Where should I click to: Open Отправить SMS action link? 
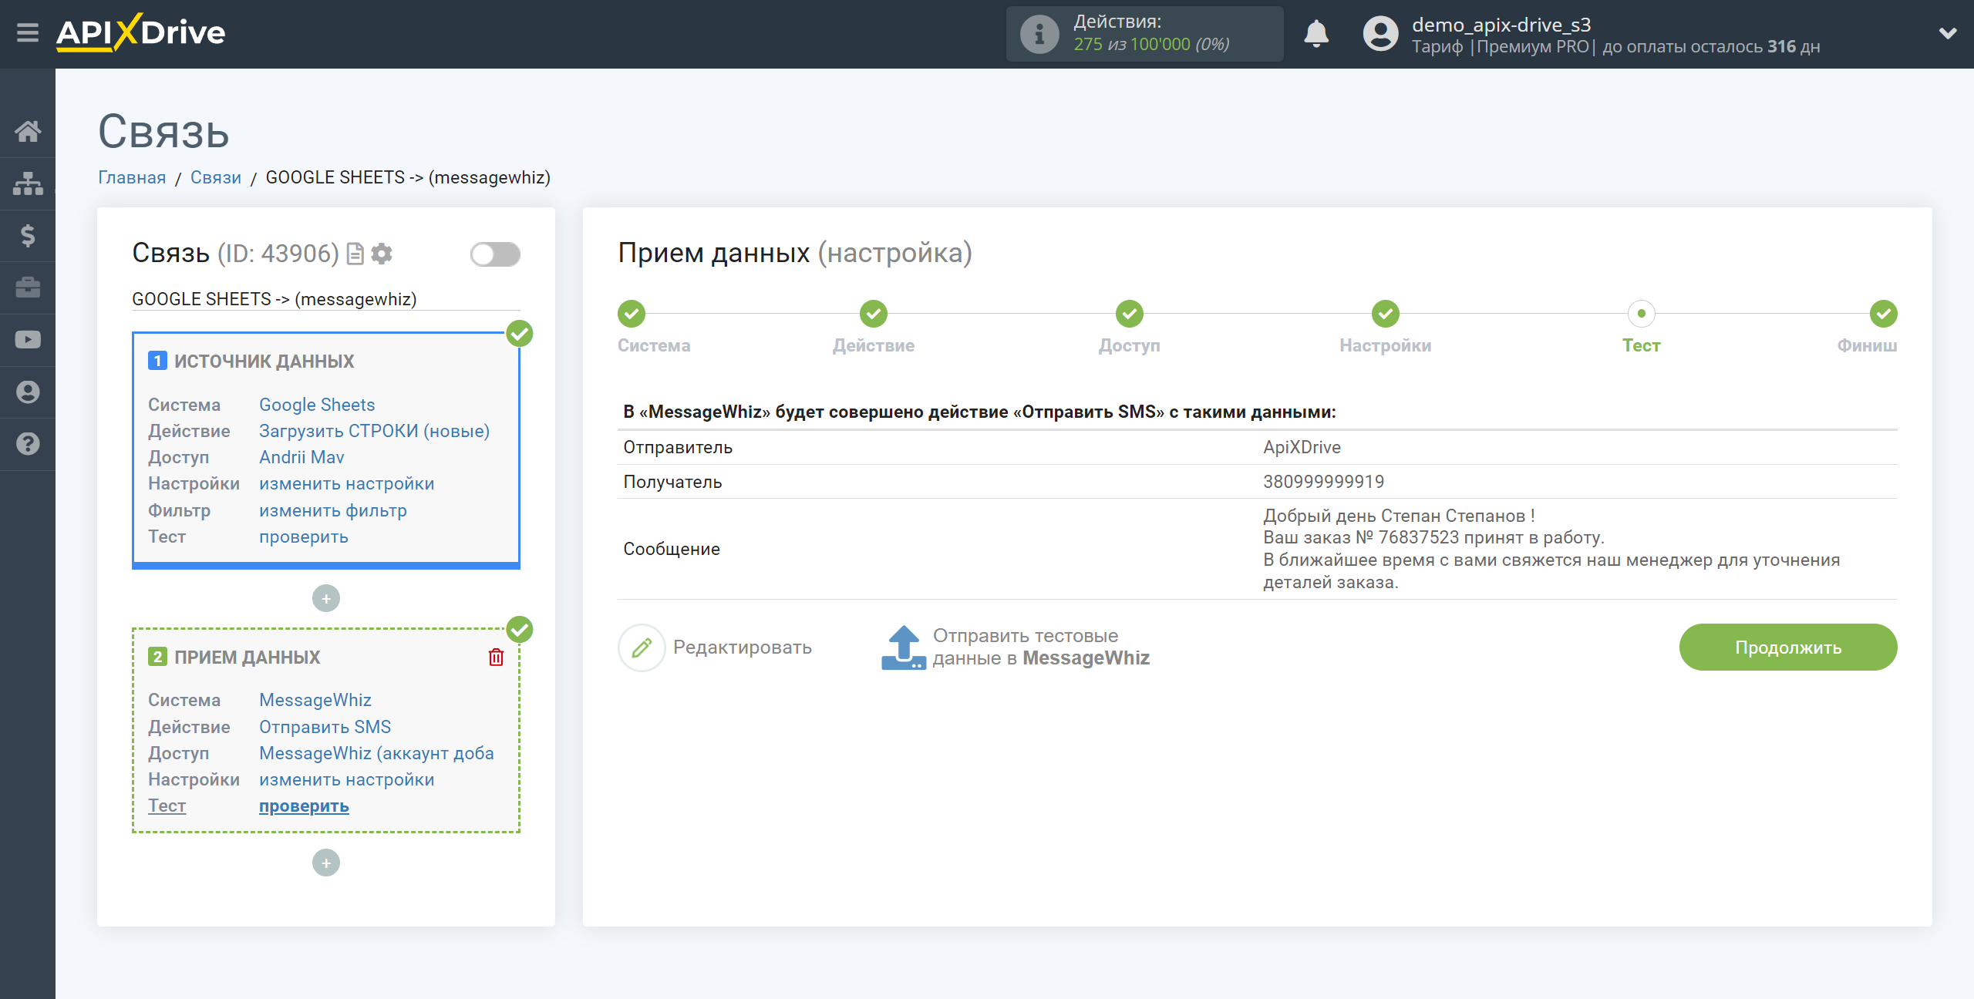tap(325, 727)
